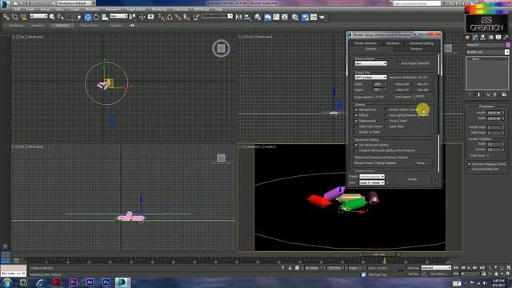Click Configure Modifier Sets icon
Image resolution: width=512 pixels, height=288 pixels.
click(x=504, y=94)
